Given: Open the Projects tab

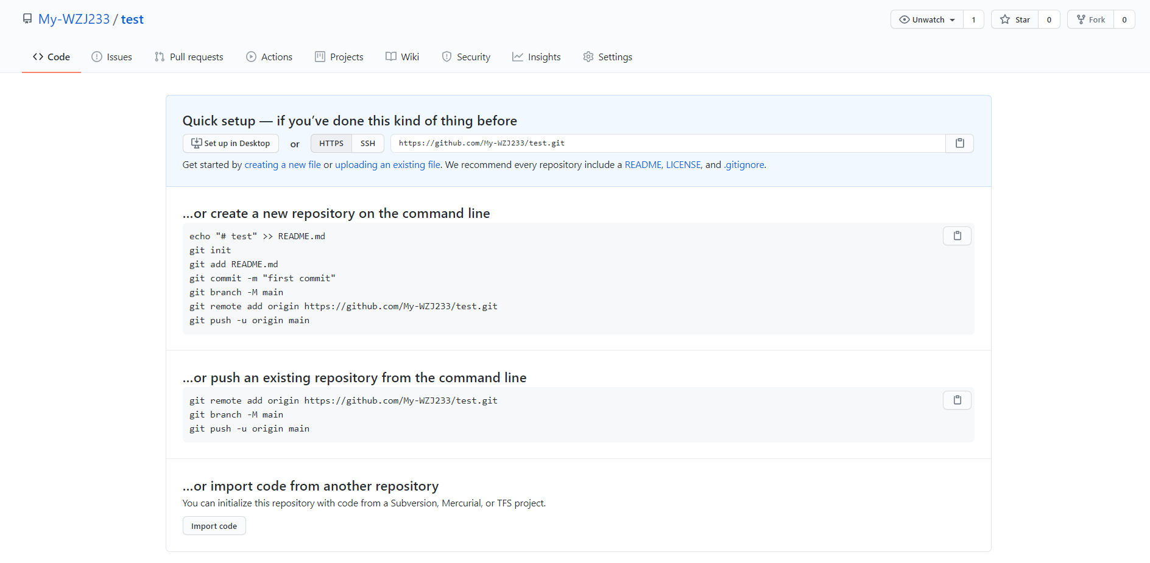Looking at the screenshot, I should click(339, 57).
